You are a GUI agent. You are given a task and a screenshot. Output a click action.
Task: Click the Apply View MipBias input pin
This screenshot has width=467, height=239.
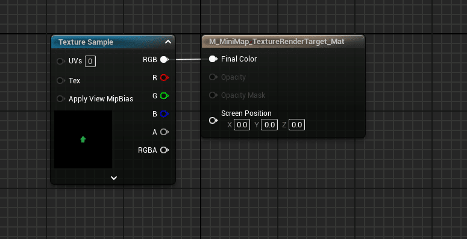[60, 99]
